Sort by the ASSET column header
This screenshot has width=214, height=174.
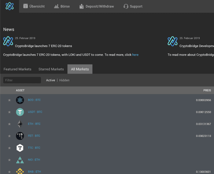tap(20, 90)
